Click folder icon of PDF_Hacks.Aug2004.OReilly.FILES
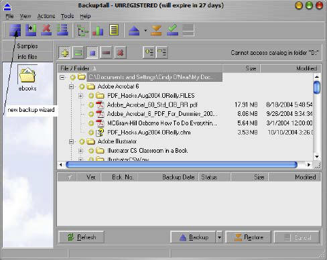 (x=100, y=96)
